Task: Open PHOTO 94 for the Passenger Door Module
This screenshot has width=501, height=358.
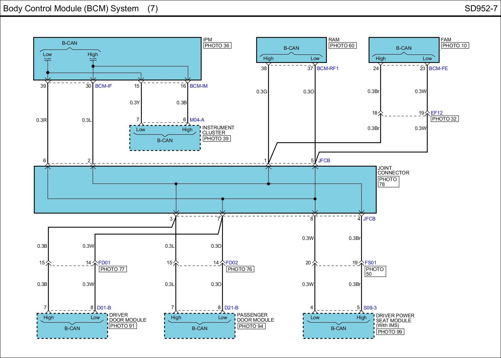Action: point(251,326)
